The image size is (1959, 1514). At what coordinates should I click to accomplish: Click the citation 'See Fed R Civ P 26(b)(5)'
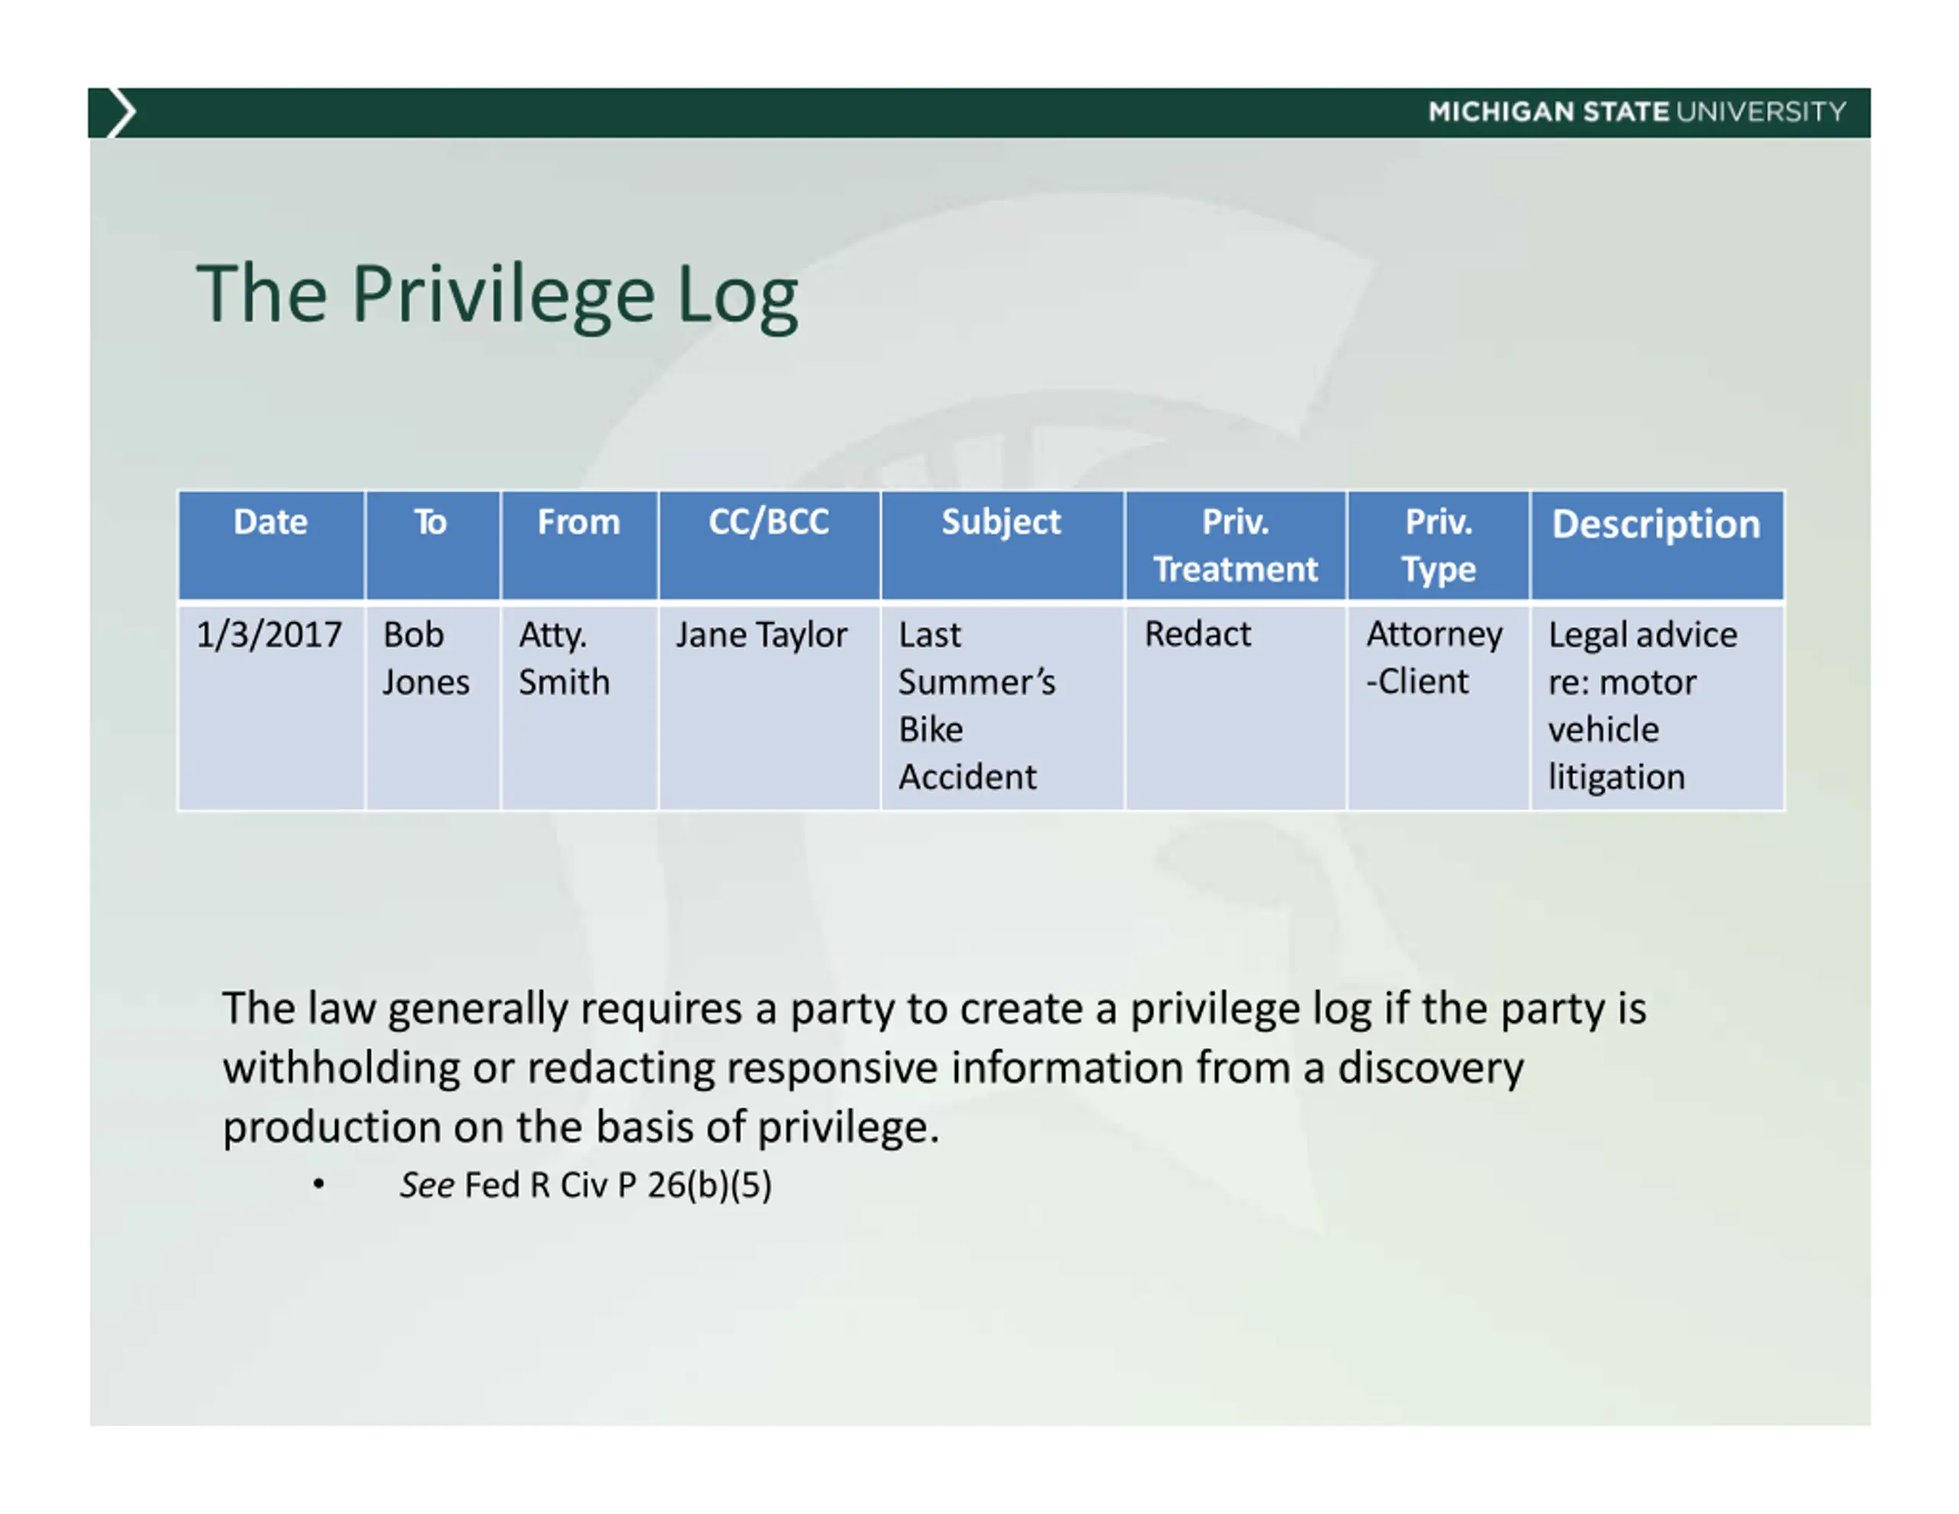[585, 1186]
